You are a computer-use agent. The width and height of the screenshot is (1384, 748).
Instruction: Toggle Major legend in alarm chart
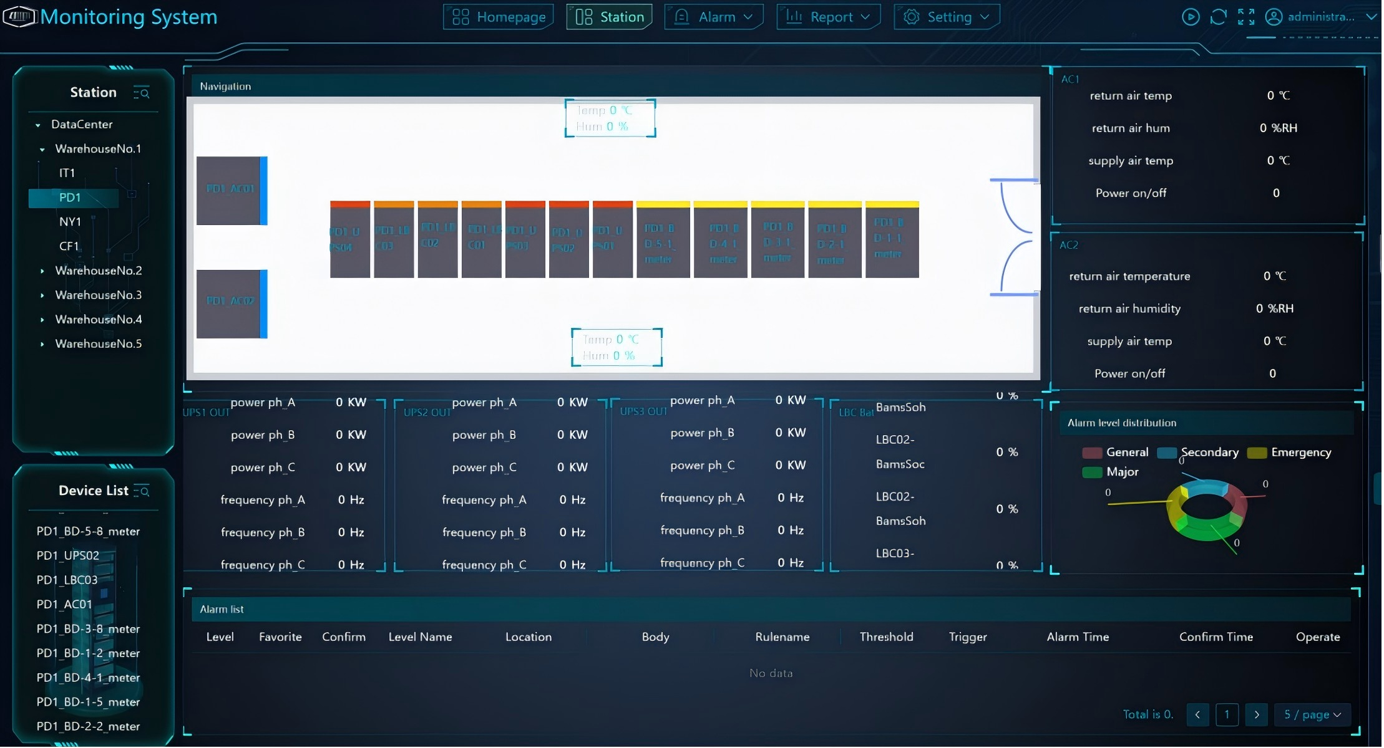(x=1111, y=472)
